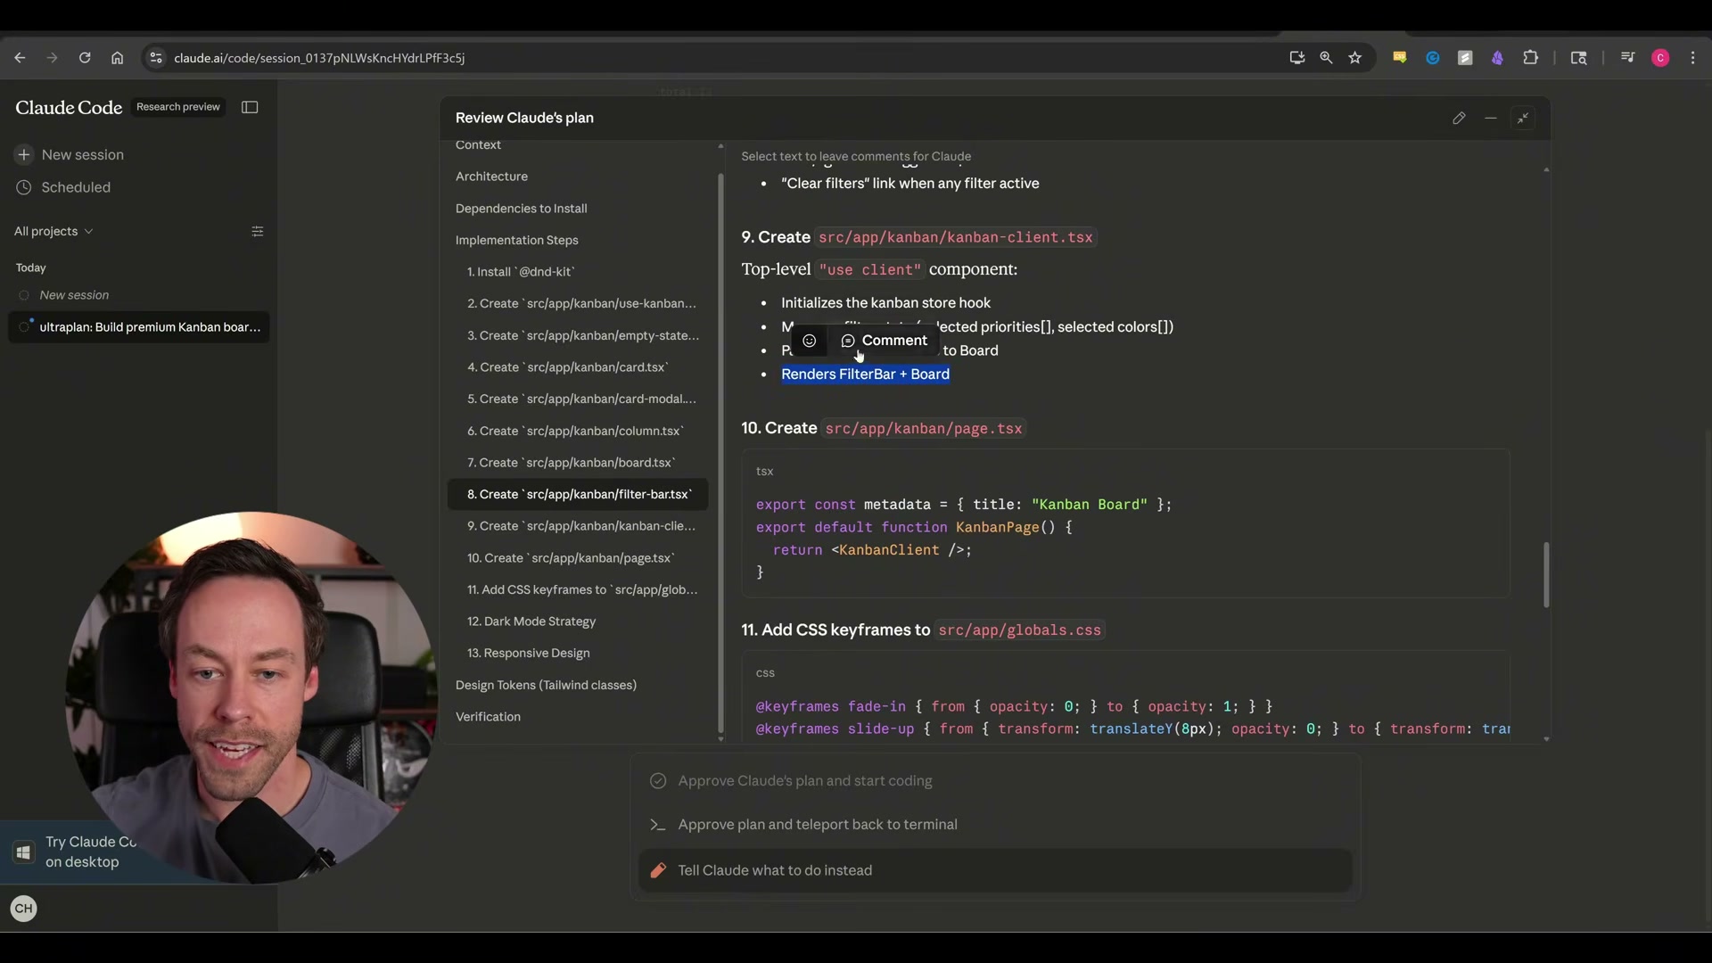
Task: Reload the page with the refresh icon
Action: 85,58
